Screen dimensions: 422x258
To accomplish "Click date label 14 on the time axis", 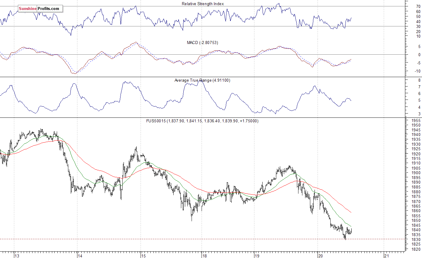I will [x=80, y=256].
